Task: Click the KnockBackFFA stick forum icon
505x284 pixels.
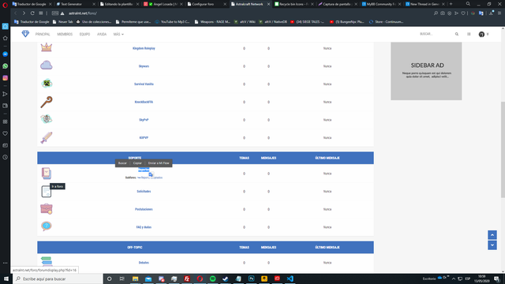Action: (47, 102)
